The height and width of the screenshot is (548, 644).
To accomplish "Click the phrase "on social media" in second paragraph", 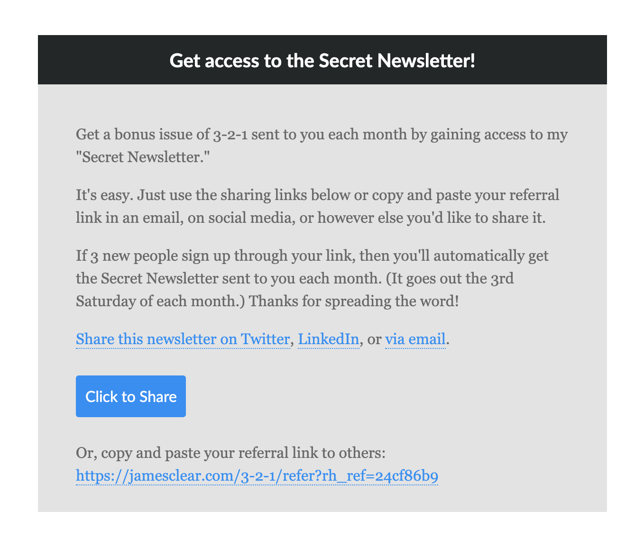I will tap(239, 218).
